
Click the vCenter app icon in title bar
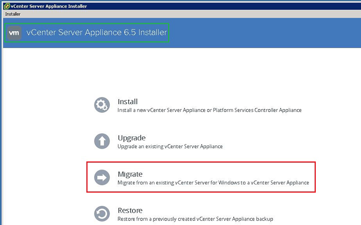point(5,6)
